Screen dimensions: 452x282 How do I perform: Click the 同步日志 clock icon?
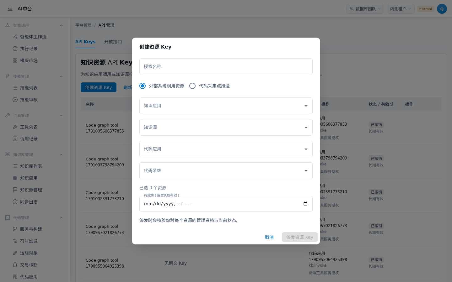[x=15, y=202]
